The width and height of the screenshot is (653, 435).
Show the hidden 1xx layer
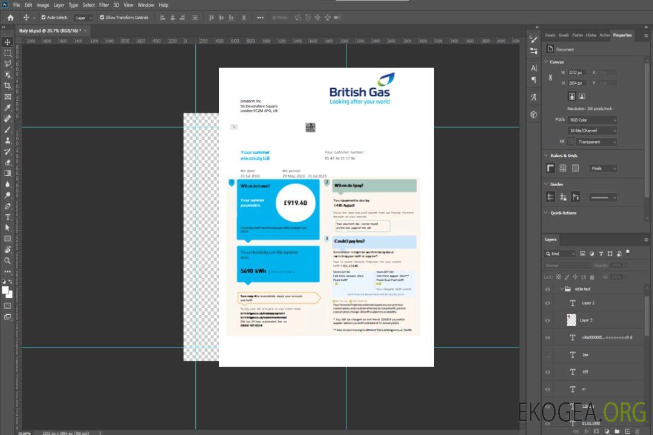point(548,355)
